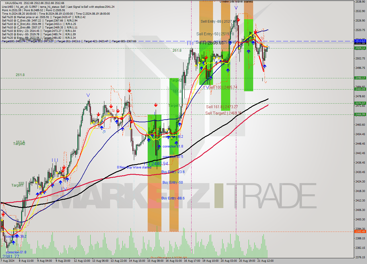
Task: Click the '0 New Buy Wave started' label
Action: pyautogui.click(x=134, y=167)
